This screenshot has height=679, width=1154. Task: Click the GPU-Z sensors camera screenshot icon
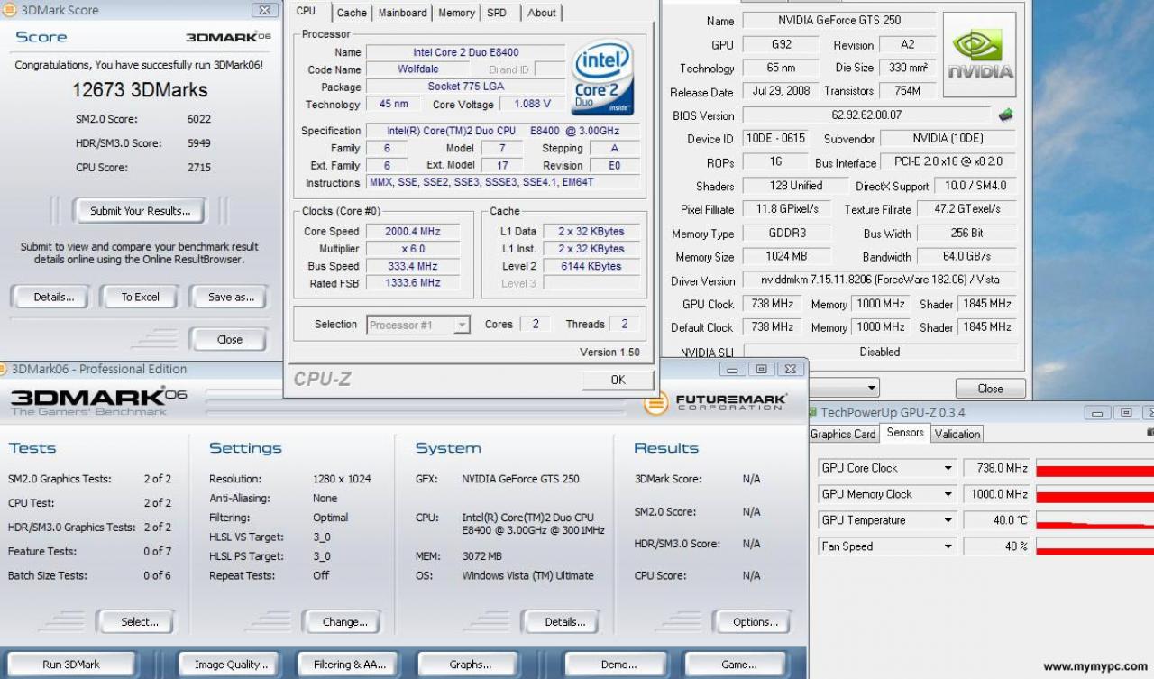[x=1150, y=434]
